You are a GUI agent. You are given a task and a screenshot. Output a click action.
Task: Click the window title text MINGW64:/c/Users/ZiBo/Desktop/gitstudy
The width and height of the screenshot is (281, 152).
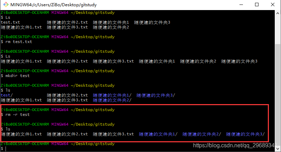[x=53, y=5]
